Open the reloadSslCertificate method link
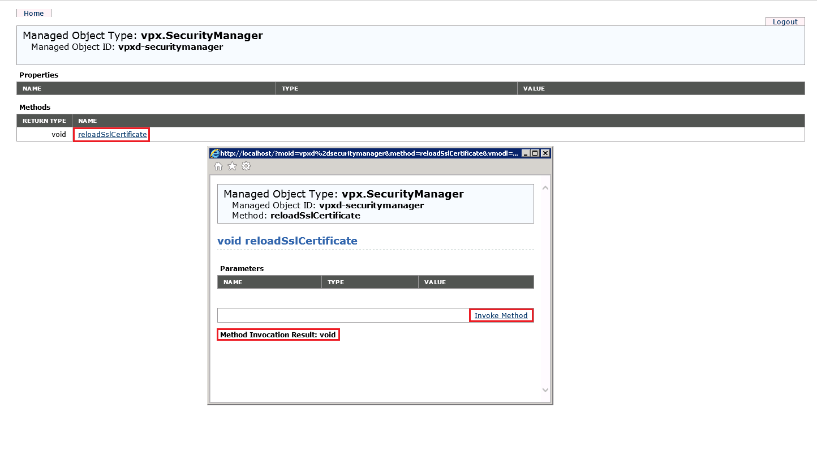817x476 pixels. [112, 135]
